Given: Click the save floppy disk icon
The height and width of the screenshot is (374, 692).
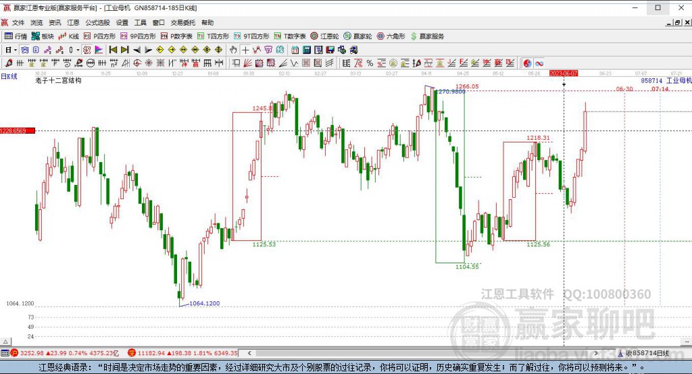Looking at the screenshot, I should coord(330,50).
